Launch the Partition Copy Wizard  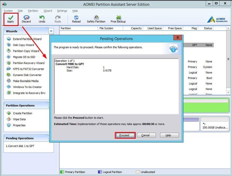click(x=26, y=51)
